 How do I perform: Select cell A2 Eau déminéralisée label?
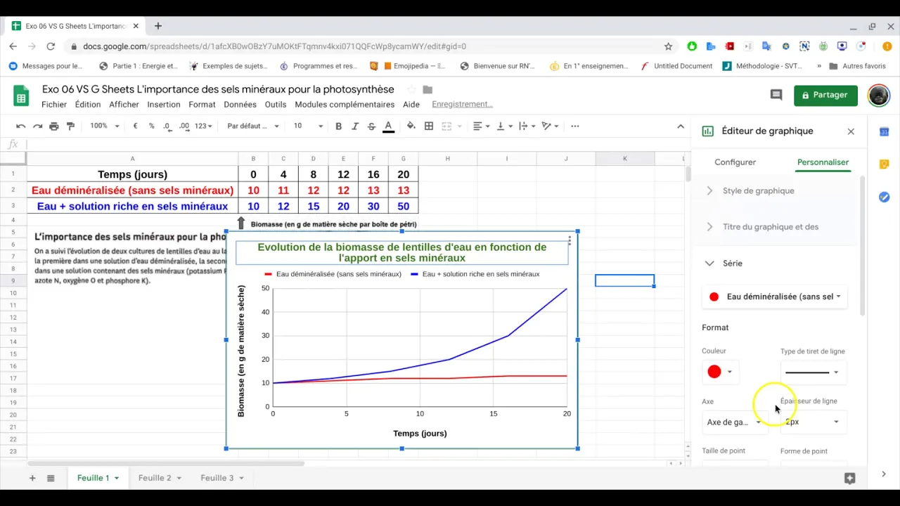(132, 190)
